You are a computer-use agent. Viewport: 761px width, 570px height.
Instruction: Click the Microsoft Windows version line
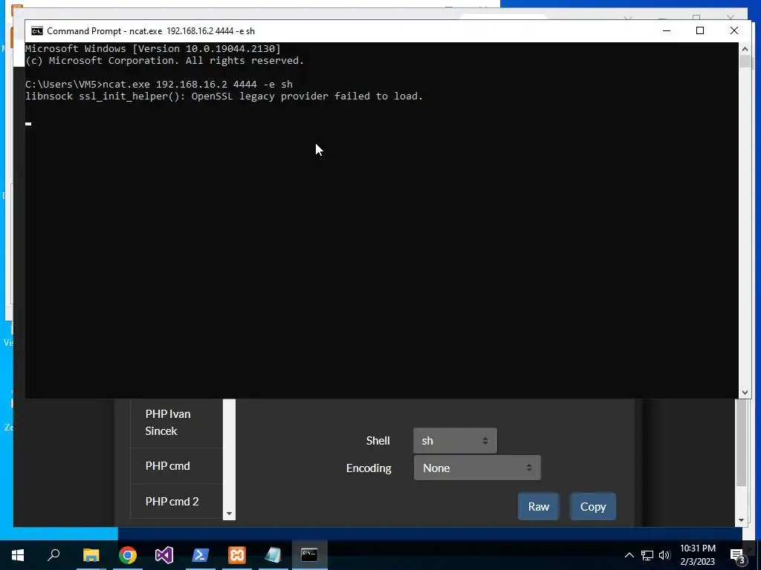153,48
